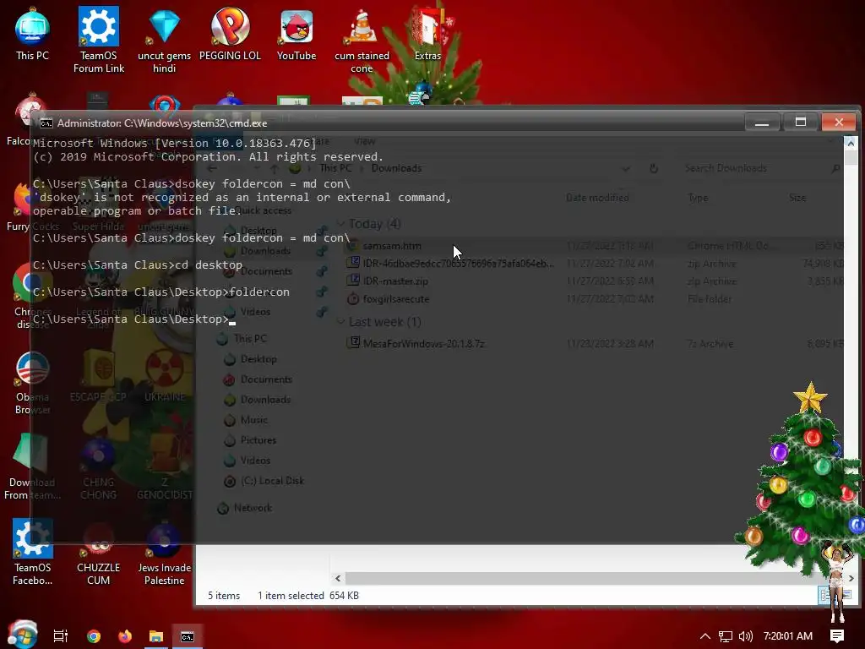Select samsam.htm in the Explorer file list
Viewport: 865px width, 649px height.
(x=392, y=246)
